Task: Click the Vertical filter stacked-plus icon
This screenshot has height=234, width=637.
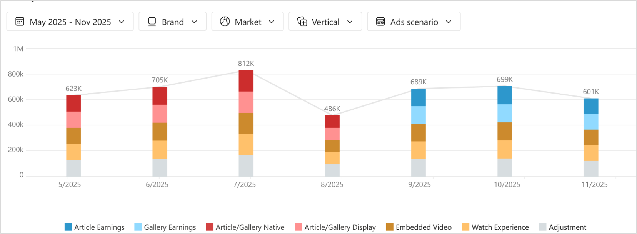Action: coord(302,22)
